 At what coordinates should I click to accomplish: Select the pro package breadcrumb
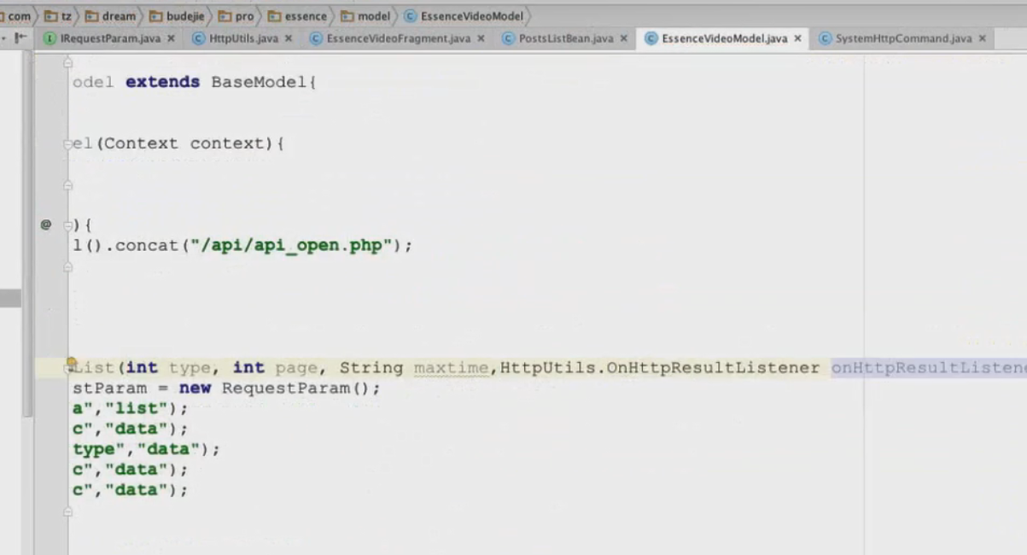click(236, 15)
